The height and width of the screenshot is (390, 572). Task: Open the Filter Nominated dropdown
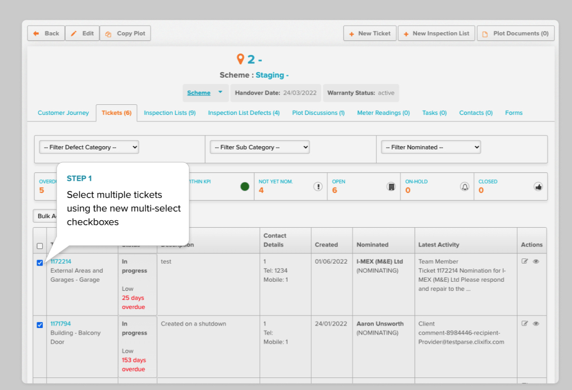click(x=431, y=147)
